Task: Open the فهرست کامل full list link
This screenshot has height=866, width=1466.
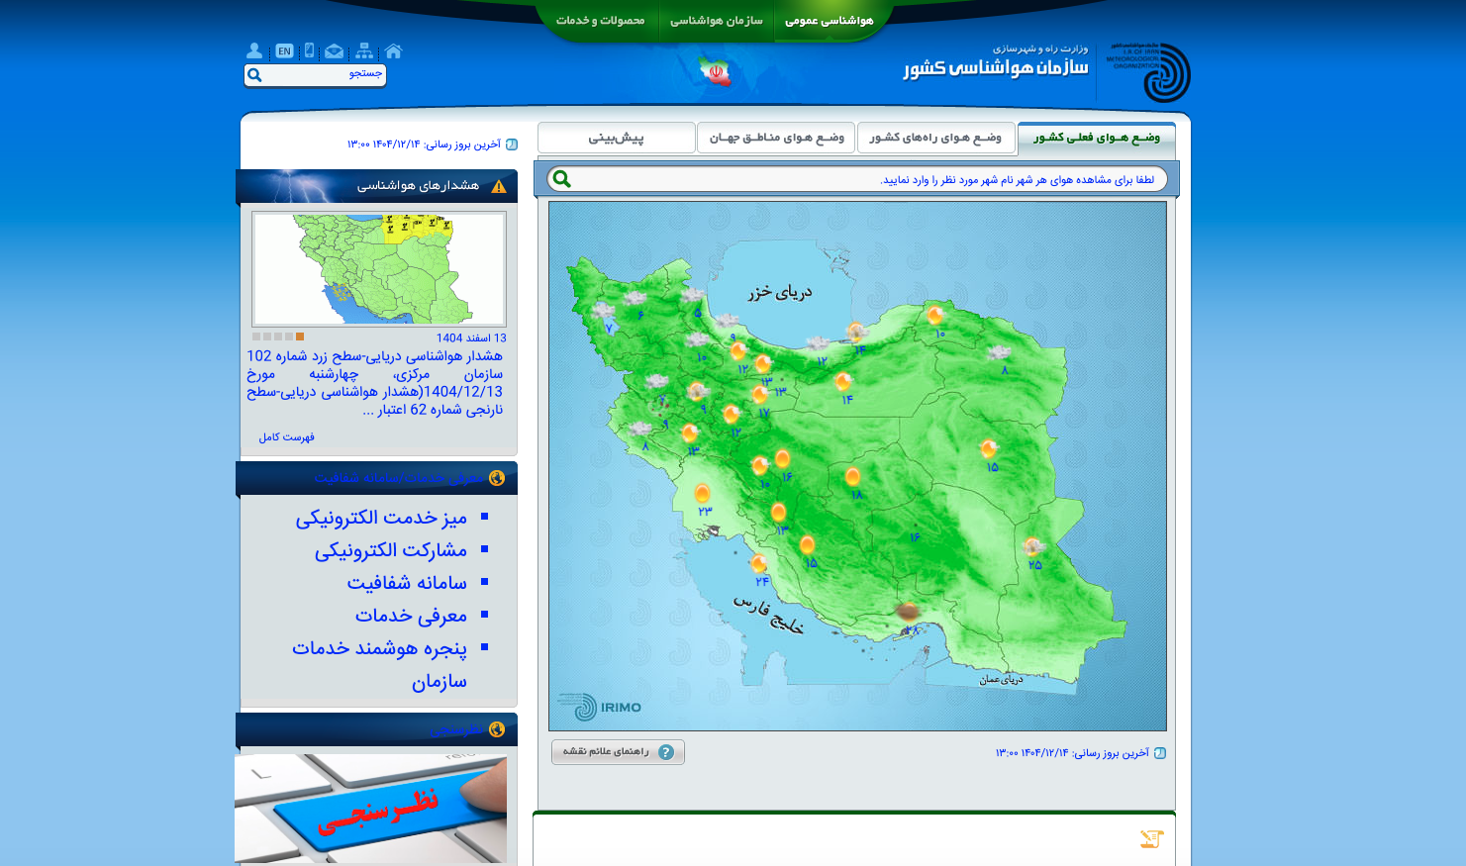Action: point(287,436)
